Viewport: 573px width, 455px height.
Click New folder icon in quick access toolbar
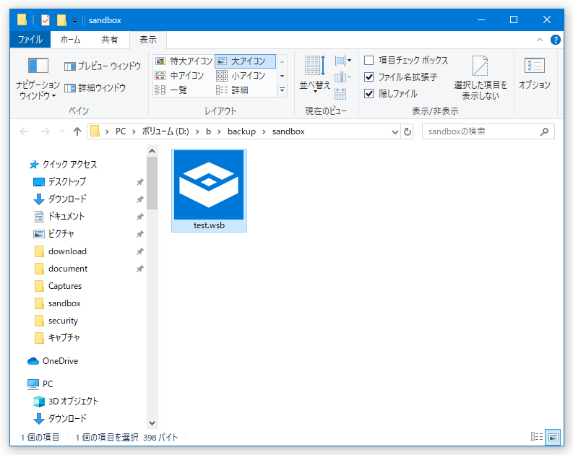click(x=61, y=20)
